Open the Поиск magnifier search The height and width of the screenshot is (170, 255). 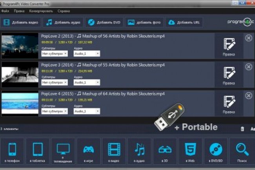click(x=242, y=152)
